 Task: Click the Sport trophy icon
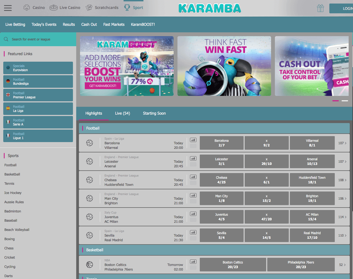[127, 8]
